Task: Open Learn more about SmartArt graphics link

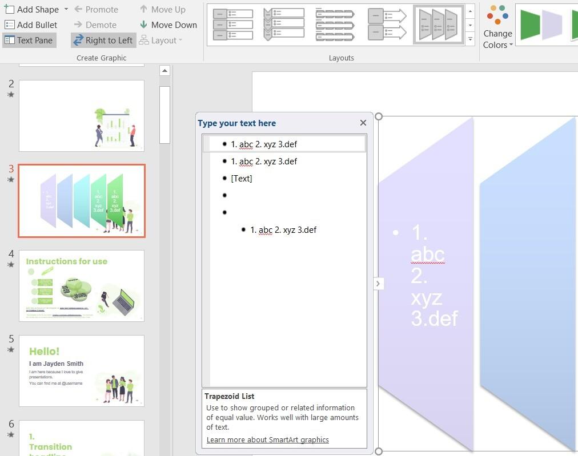Action: (x=267, y=439)
